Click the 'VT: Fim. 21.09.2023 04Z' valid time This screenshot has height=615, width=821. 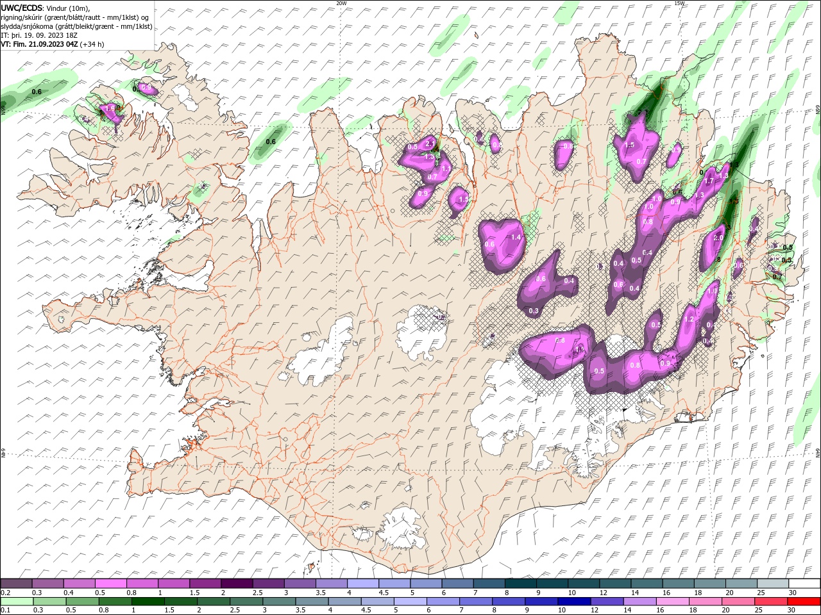[x=40, y=44]
